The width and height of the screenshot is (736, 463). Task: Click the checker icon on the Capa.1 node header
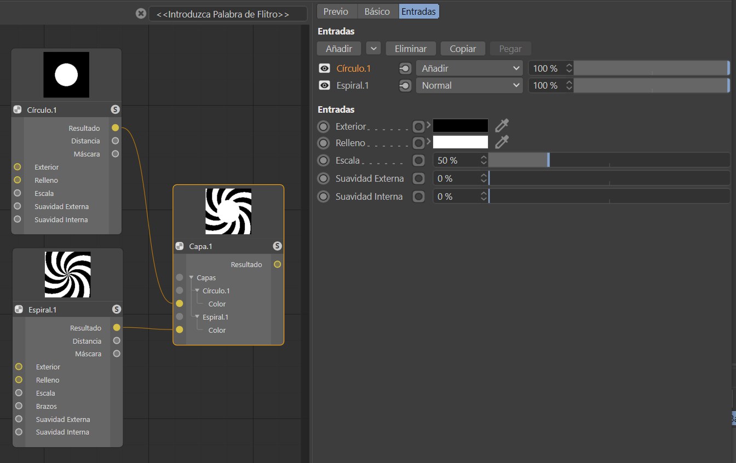pos(179,246)
